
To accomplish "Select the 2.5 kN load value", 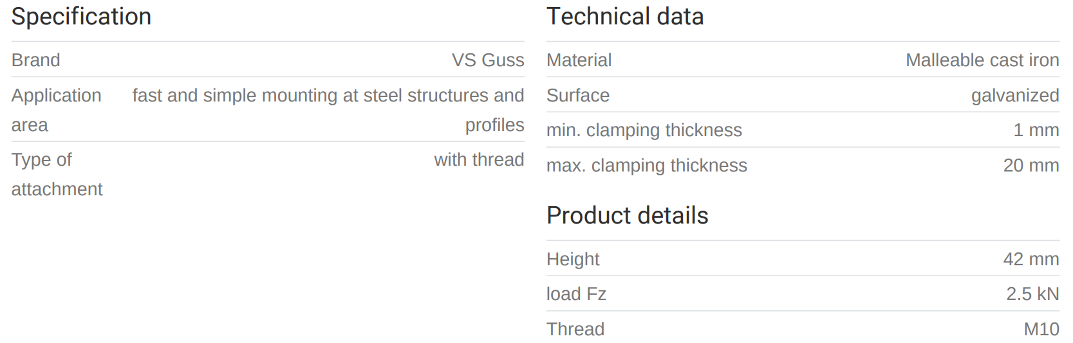I will point(1032,294).
